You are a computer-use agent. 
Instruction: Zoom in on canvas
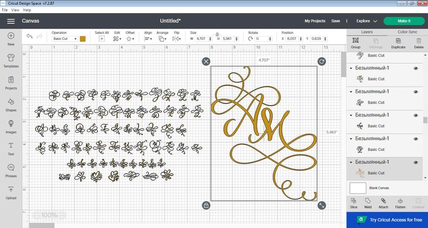pos(62,215)
